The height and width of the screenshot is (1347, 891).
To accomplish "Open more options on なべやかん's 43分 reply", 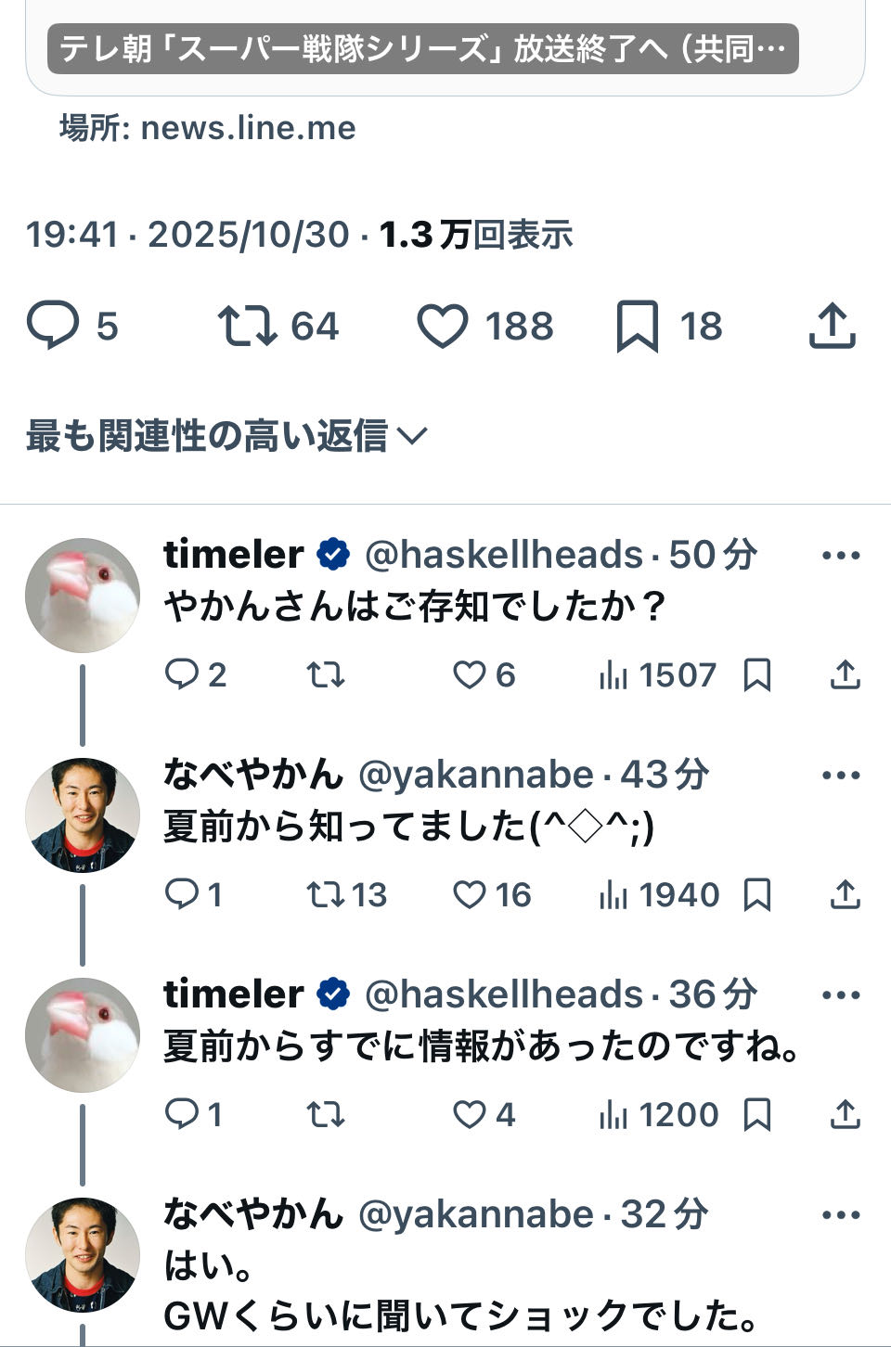I will point(841,776).
